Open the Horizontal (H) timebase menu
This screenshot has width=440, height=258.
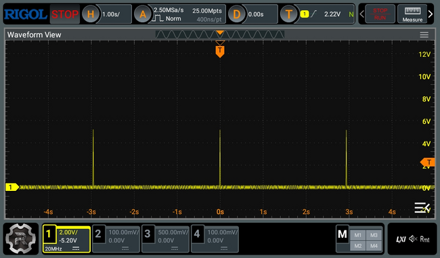coord(90,14)
